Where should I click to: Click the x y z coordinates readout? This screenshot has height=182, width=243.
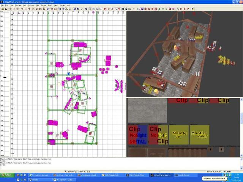tap(77, 171)
